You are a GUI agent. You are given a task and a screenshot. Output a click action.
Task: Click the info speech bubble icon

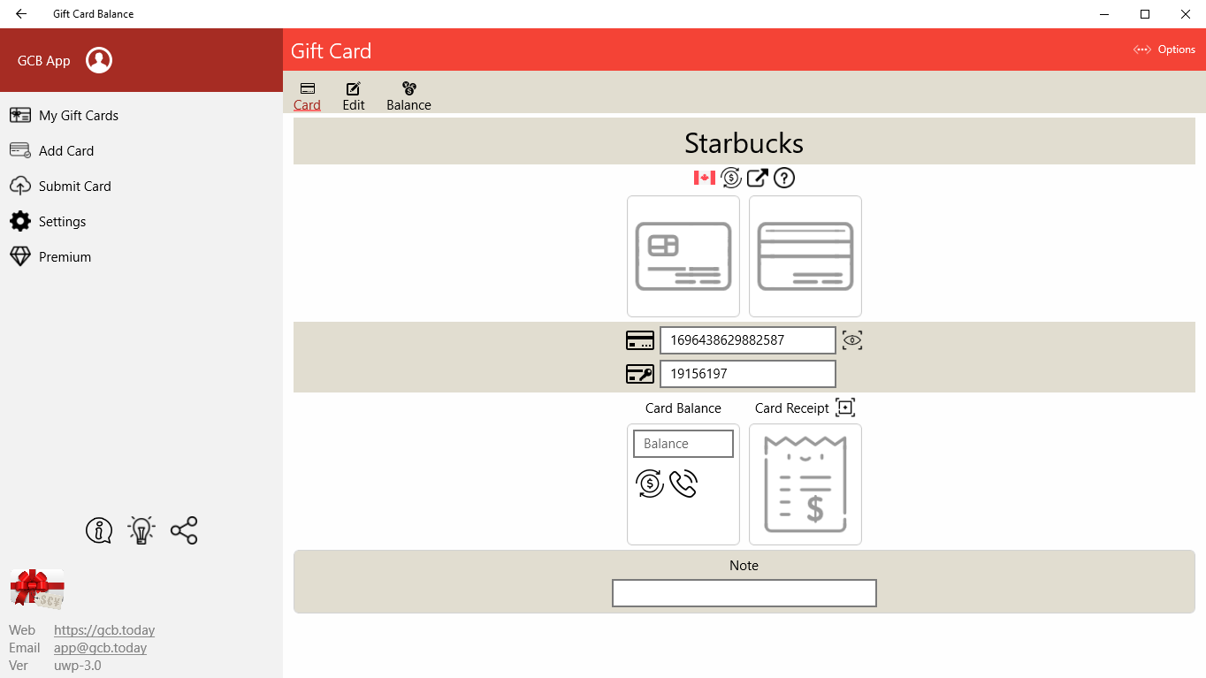(99, 530)
